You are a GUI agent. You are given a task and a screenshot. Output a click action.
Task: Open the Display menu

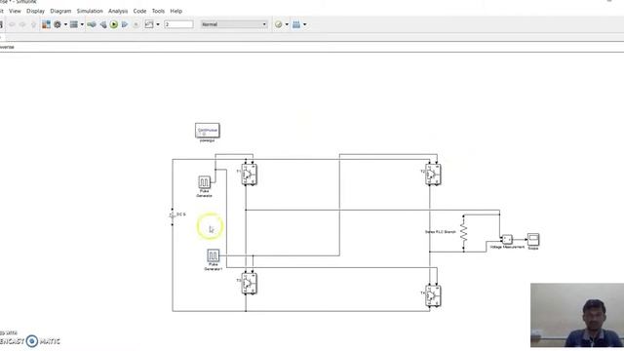[x=35, y=11]
